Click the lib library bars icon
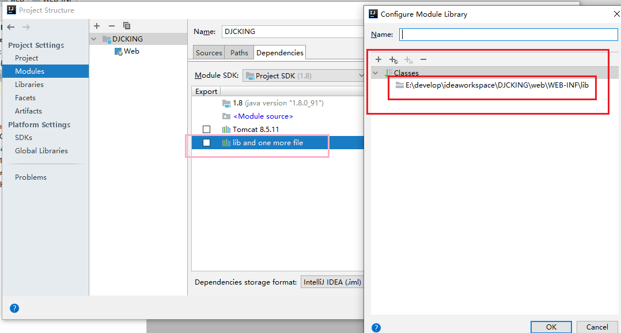Screen dimensions: 621x333 point(226,143)
